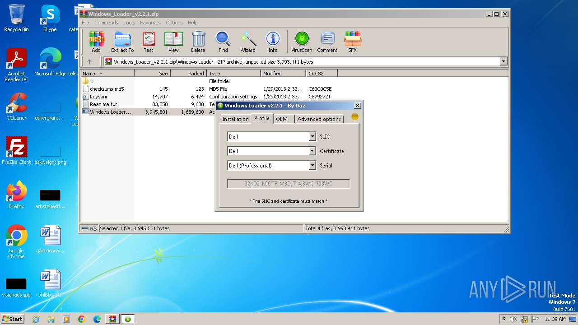Sort by the CRC32 column header
The width and height of the screenshot is (578, 325).
[322, 74]
